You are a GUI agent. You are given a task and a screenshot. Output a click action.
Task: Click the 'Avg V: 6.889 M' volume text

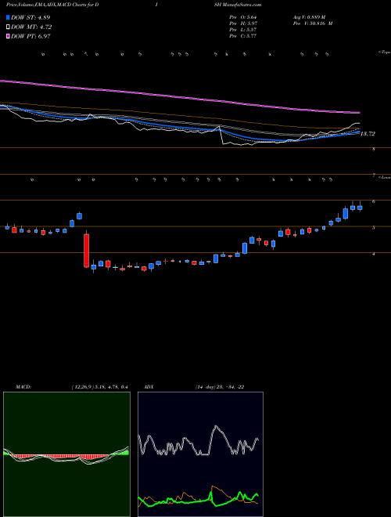(309, 17)
